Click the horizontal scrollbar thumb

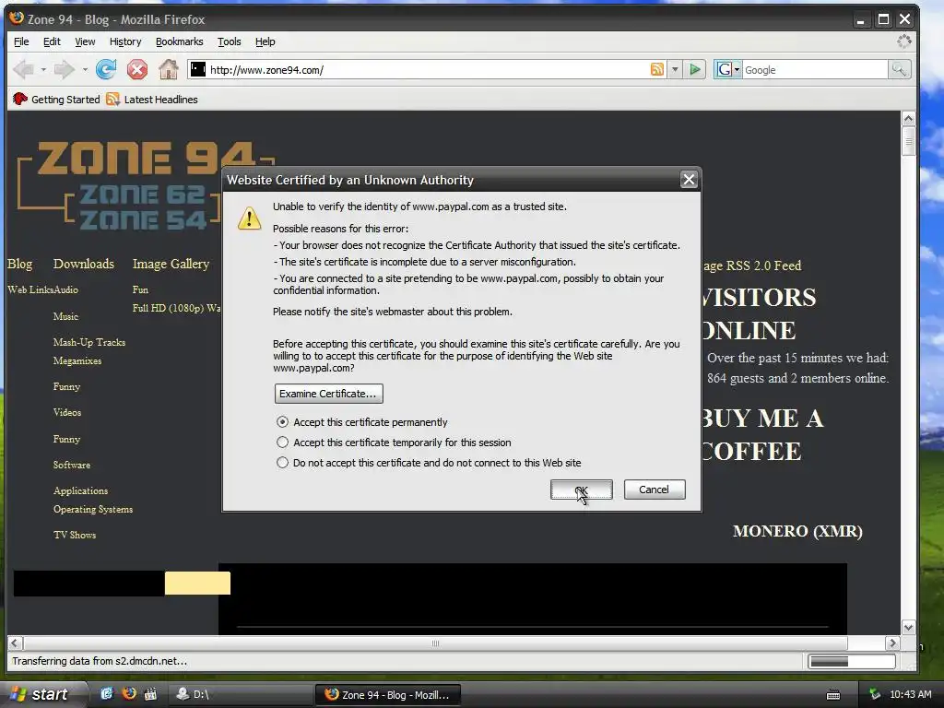[435, 643]
